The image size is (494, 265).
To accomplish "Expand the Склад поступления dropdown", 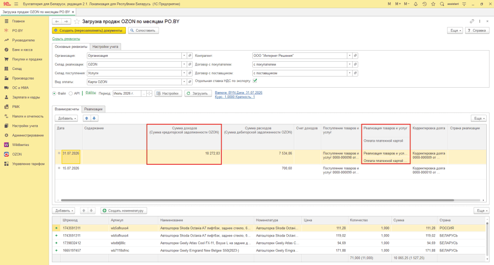I will (x=184, y=73).
